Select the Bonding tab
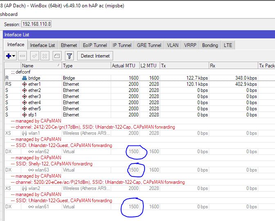Viewport: 275px width, 221px height. [x=210, y=45]
